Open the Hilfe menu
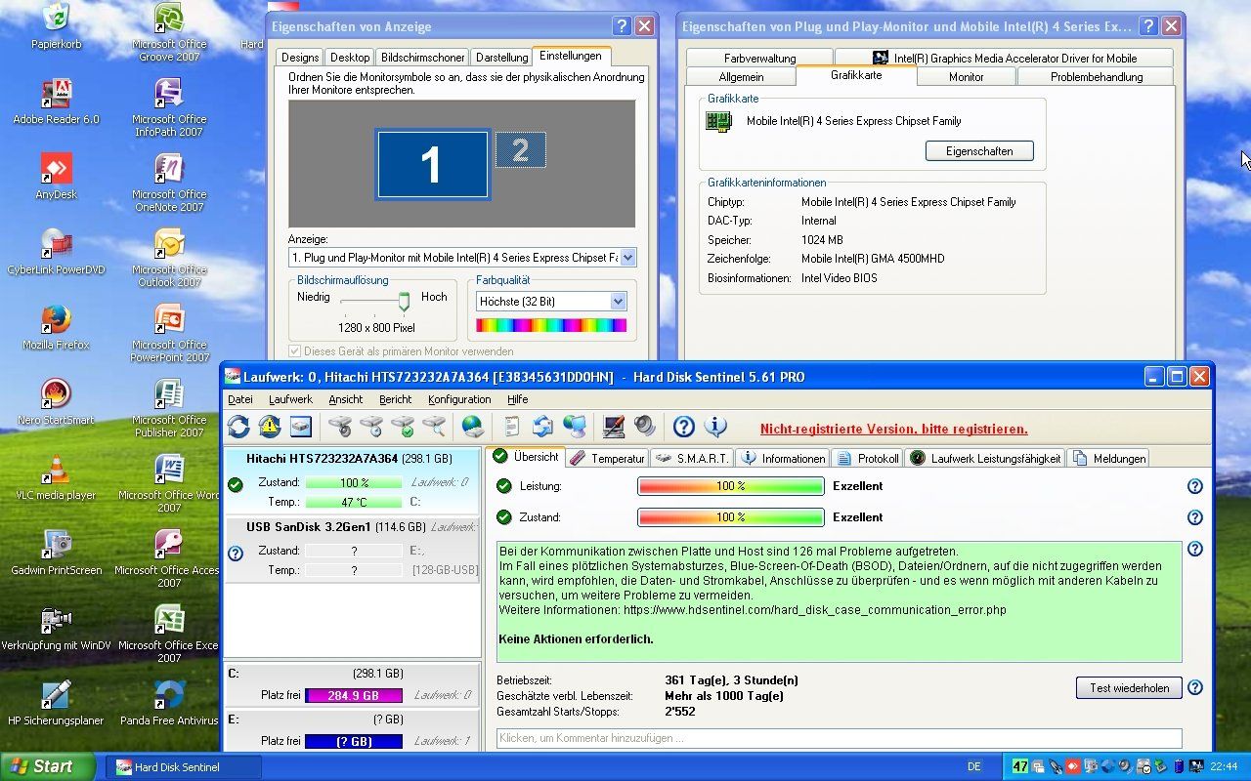The image size is (1251, 781). (517, 399)
